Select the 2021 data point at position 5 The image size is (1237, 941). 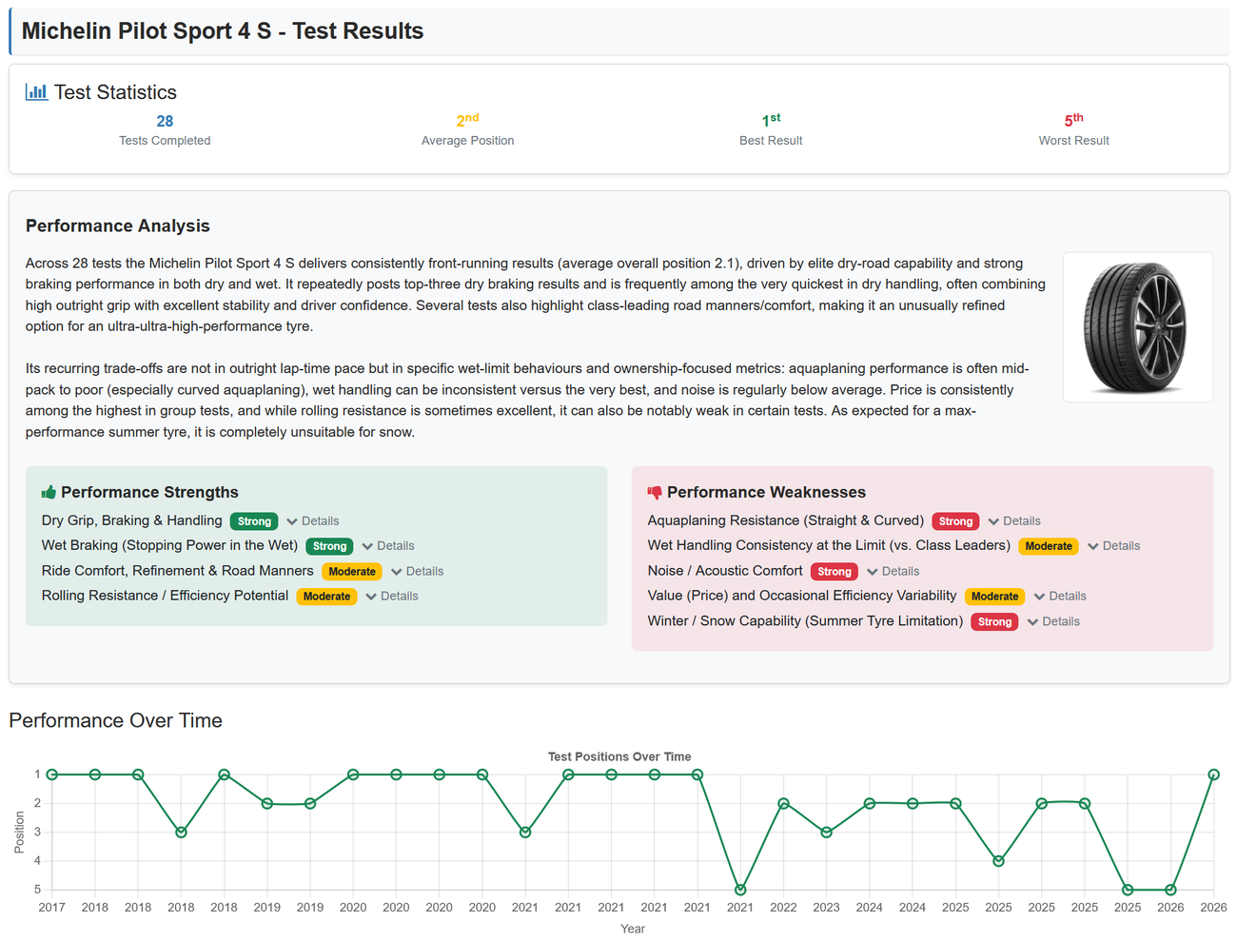740,891
